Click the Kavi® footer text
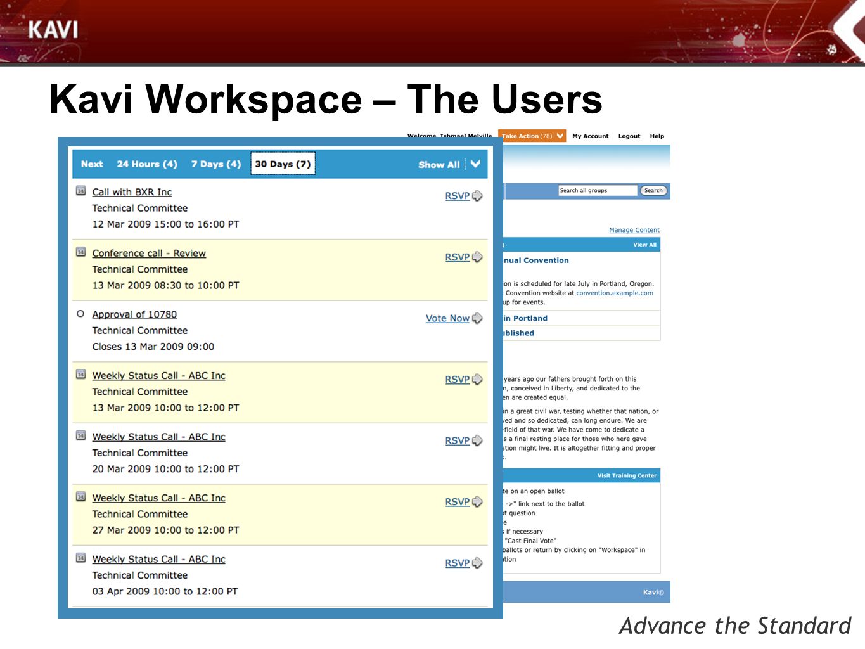The image size is (865, 649). pos(653,593)
